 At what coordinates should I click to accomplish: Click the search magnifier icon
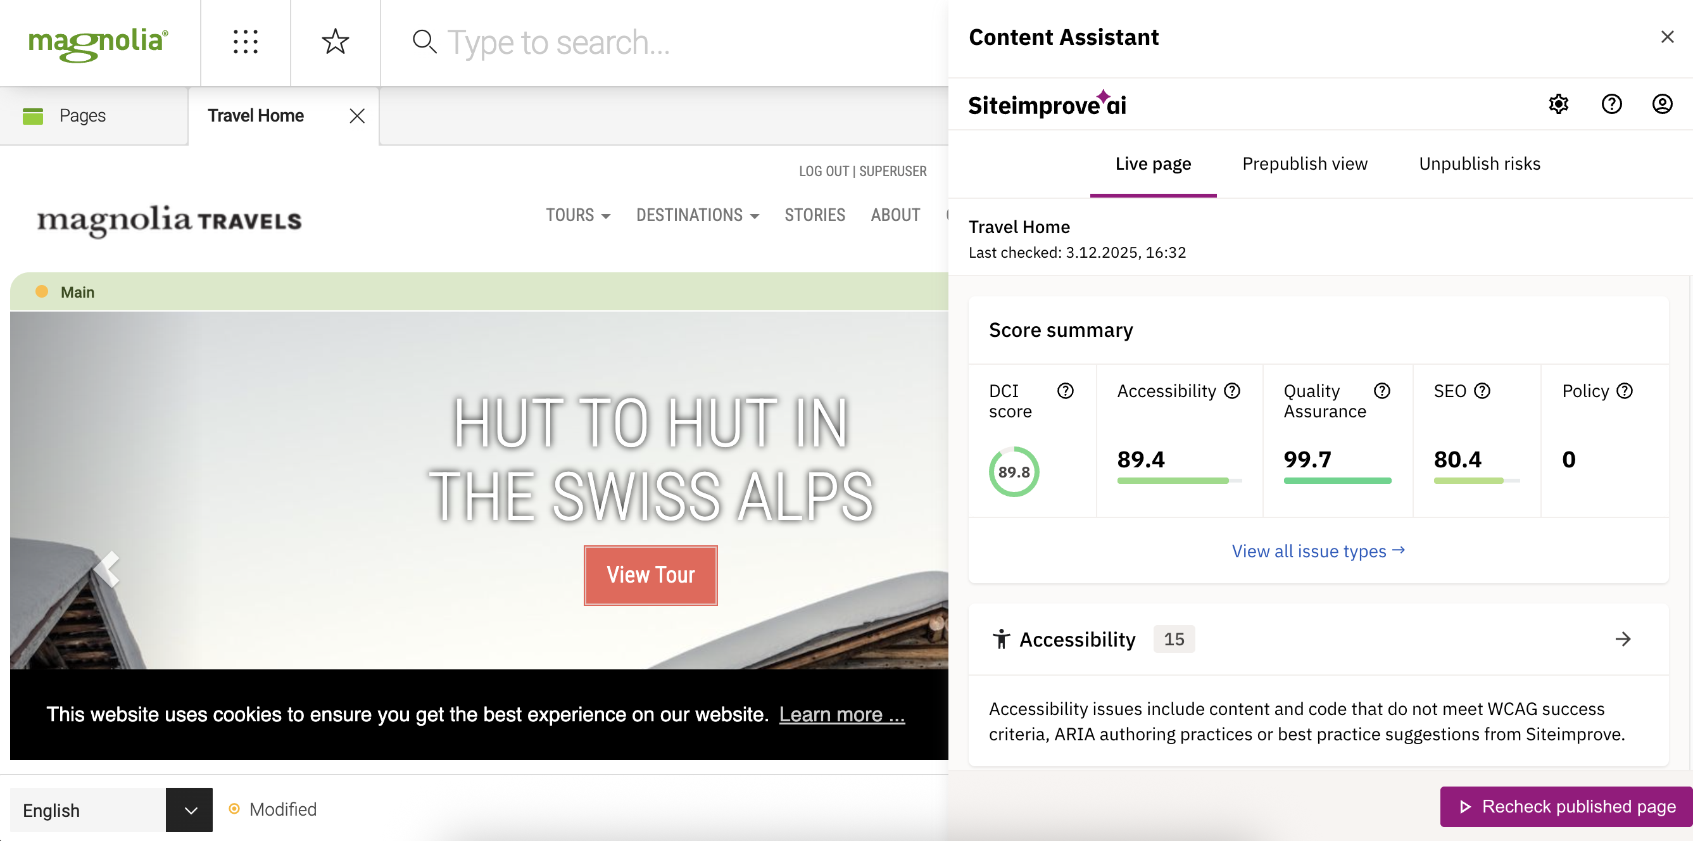(x=425, y=42)
